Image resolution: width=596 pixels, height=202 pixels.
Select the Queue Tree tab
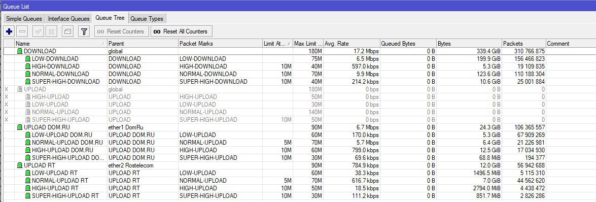pos(110,18)
